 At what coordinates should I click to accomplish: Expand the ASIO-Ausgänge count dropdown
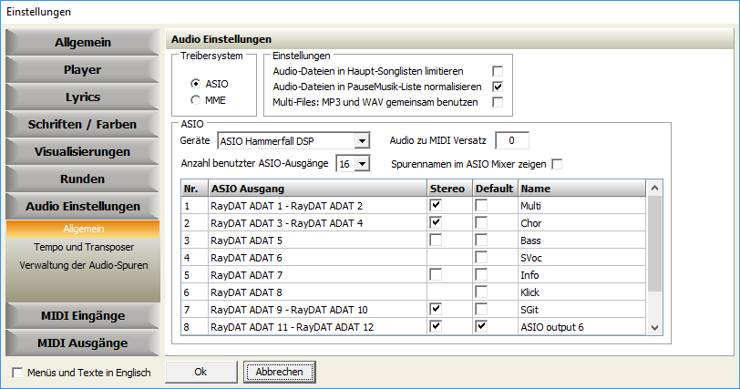[x=362, y=163]
